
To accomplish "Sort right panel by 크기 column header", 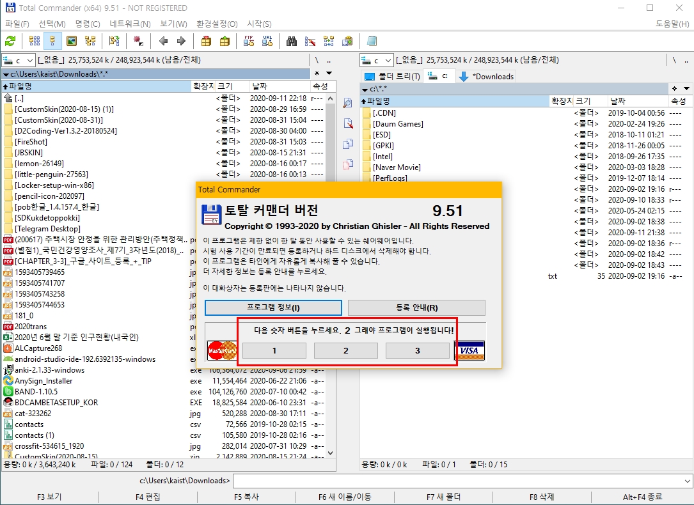I will pos(590,101).
